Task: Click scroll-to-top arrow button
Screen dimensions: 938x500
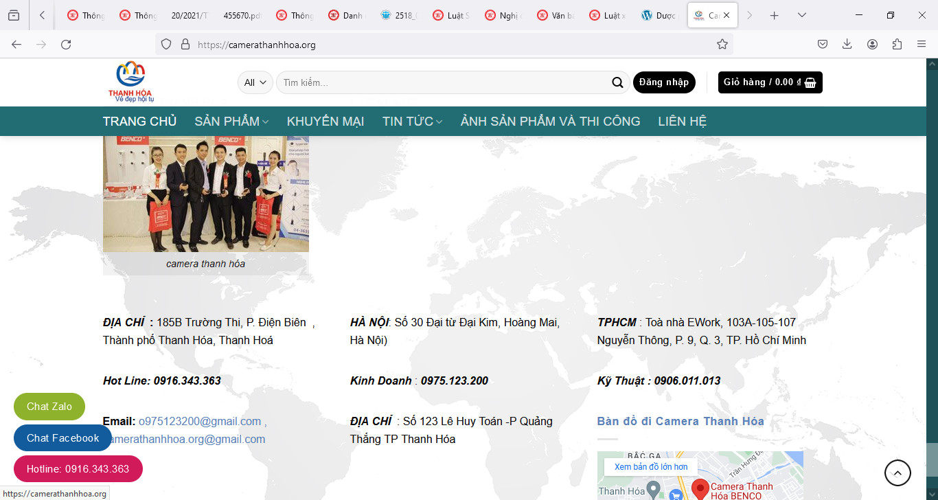Action: (897, 473)
